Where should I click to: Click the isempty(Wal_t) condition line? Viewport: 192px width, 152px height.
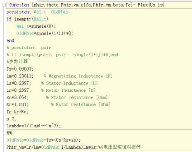click(27, 19)
